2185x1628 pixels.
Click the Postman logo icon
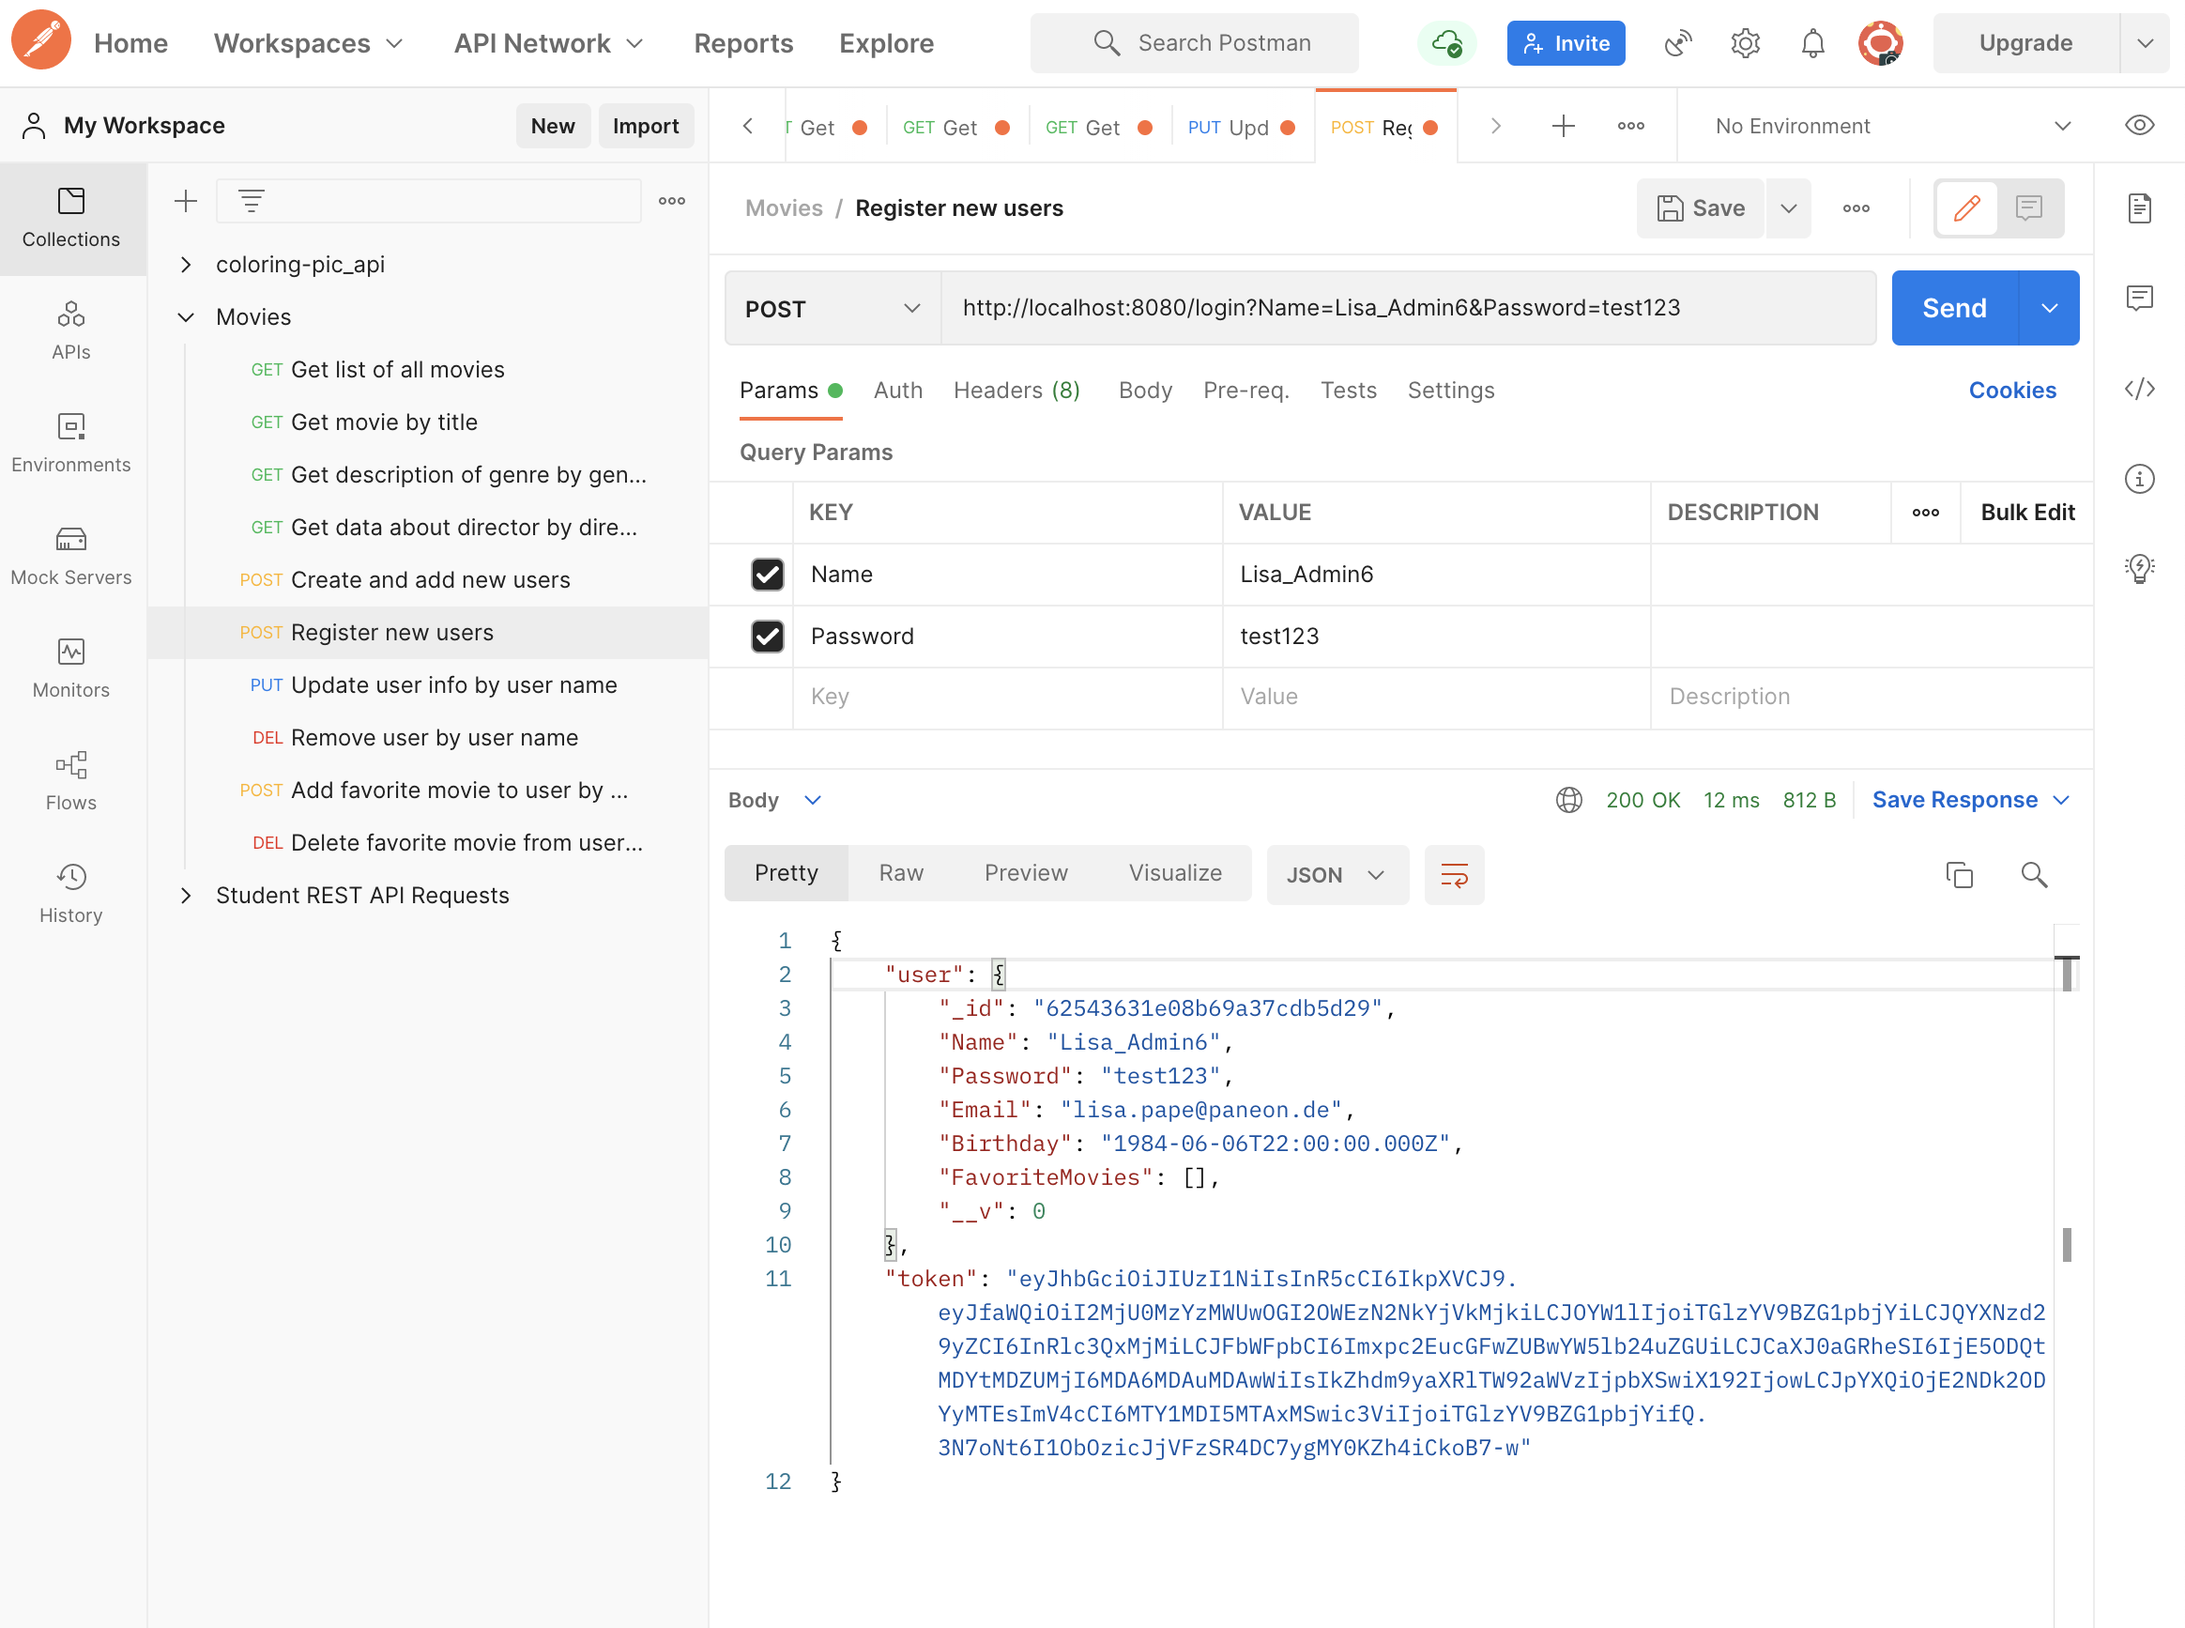click(41, 41)
